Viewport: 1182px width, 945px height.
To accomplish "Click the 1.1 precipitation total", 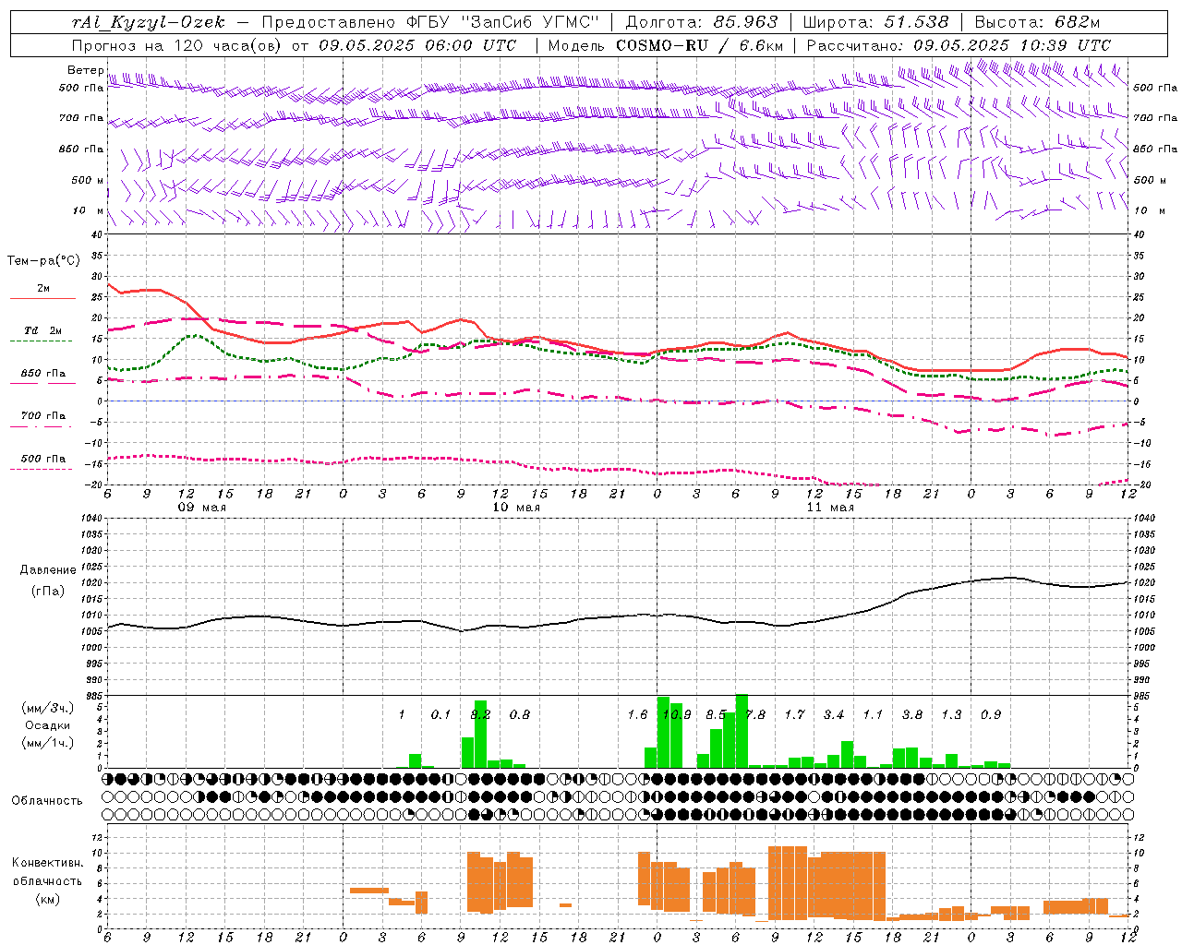I will point(874,715).
